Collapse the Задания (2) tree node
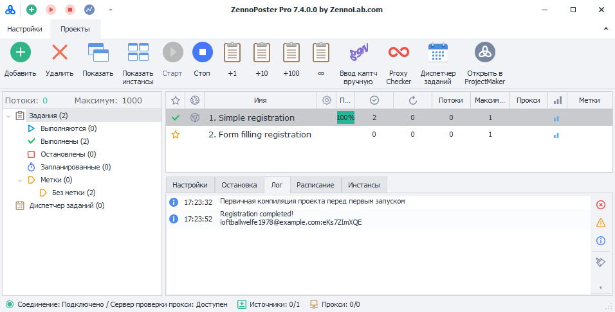615x312 pixels. click(8, 116)
